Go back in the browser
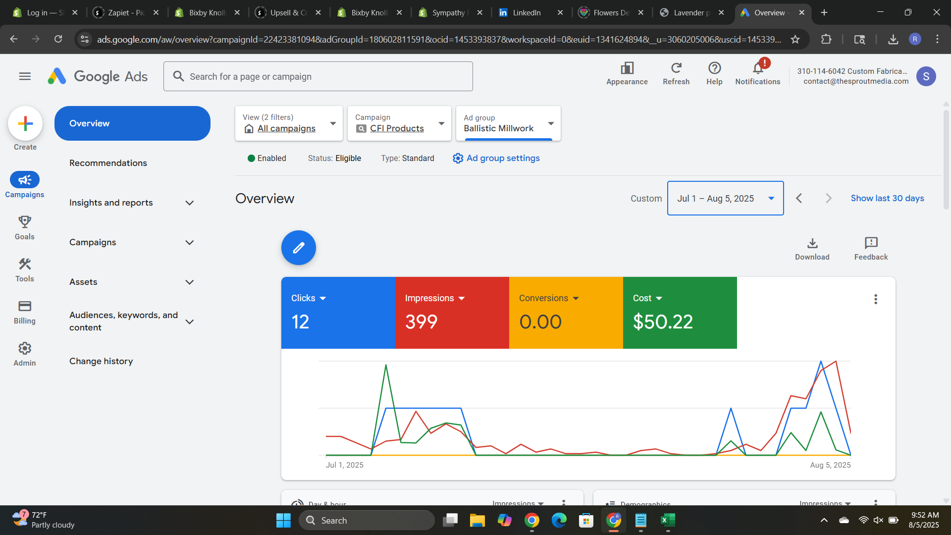 point(14,39)
